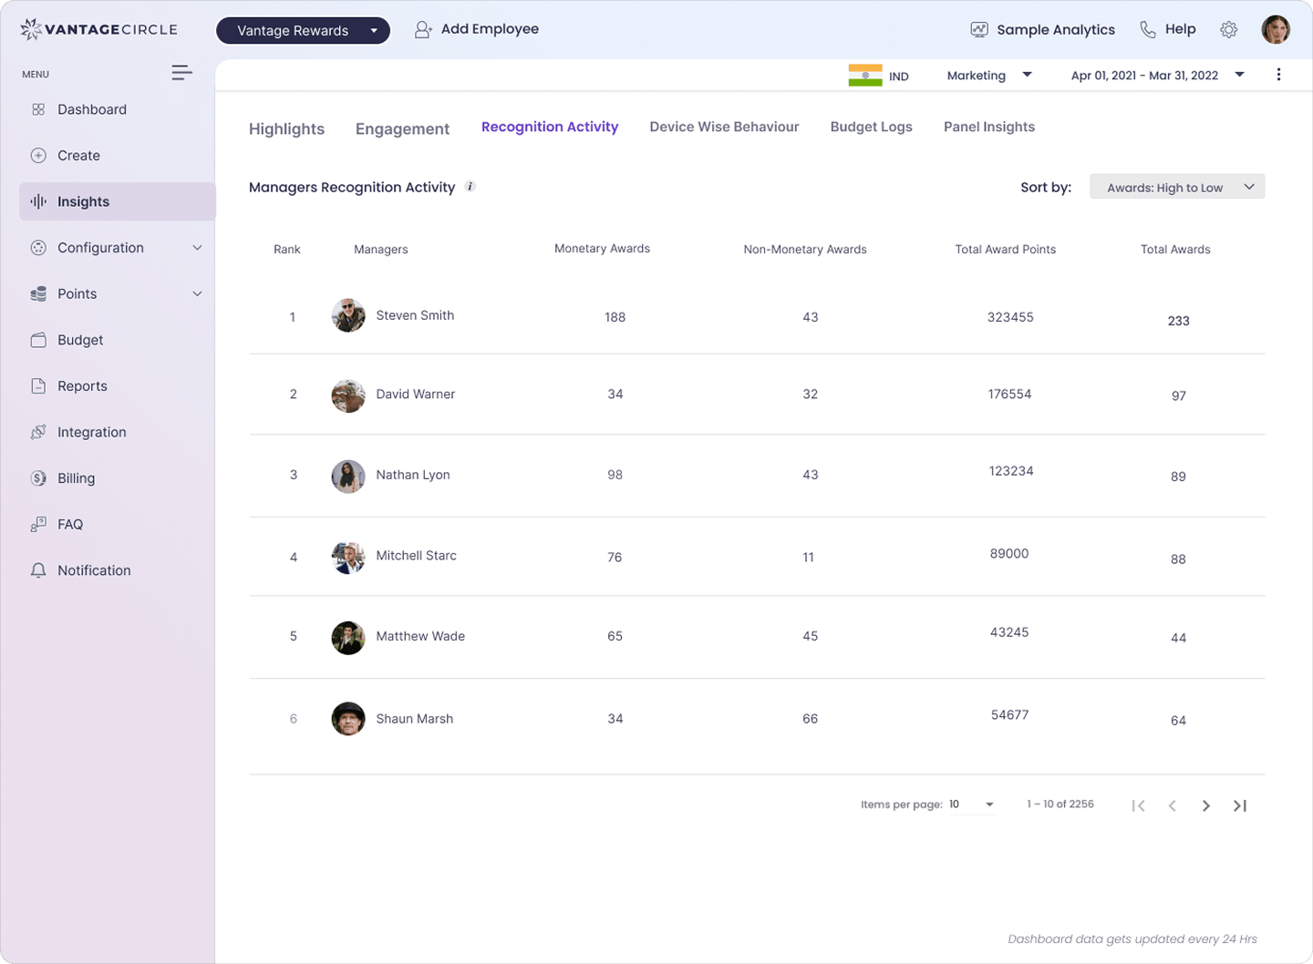Open the Integration sidebar icon
Viewport: 1313px width, 964px height.
click(x=38, y=432)
